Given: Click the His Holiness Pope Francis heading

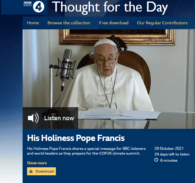Looking at the screenshot, I should tap(76, 138).
